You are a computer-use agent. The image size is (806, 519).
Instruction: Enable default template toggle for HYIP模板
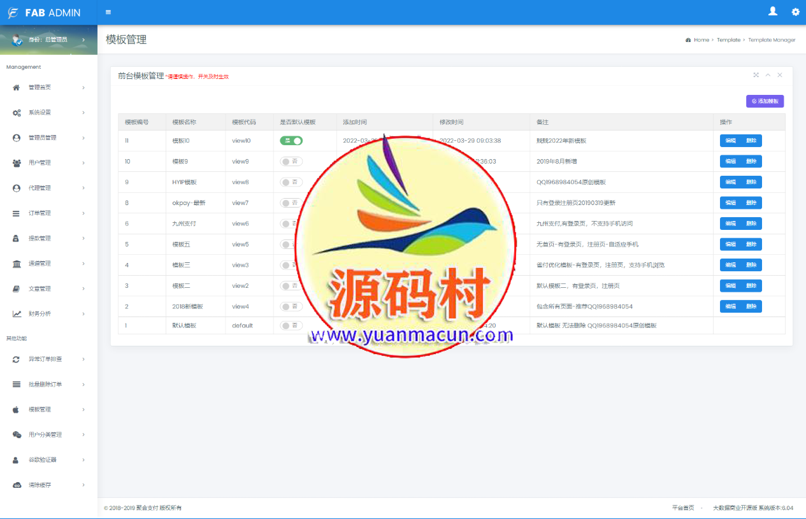(291, 182)
